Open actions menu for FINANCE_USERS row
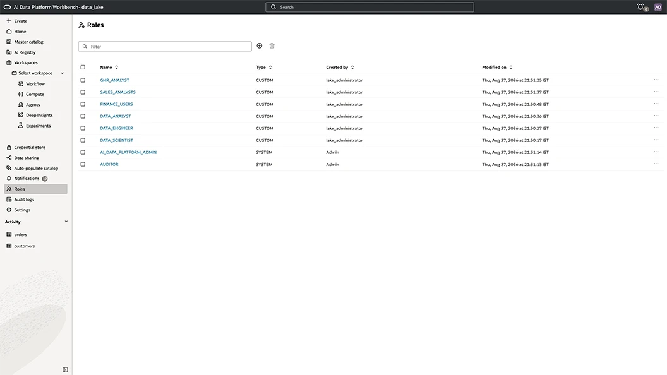The height and width of the screenshot is (375, 667). (656, 104)
